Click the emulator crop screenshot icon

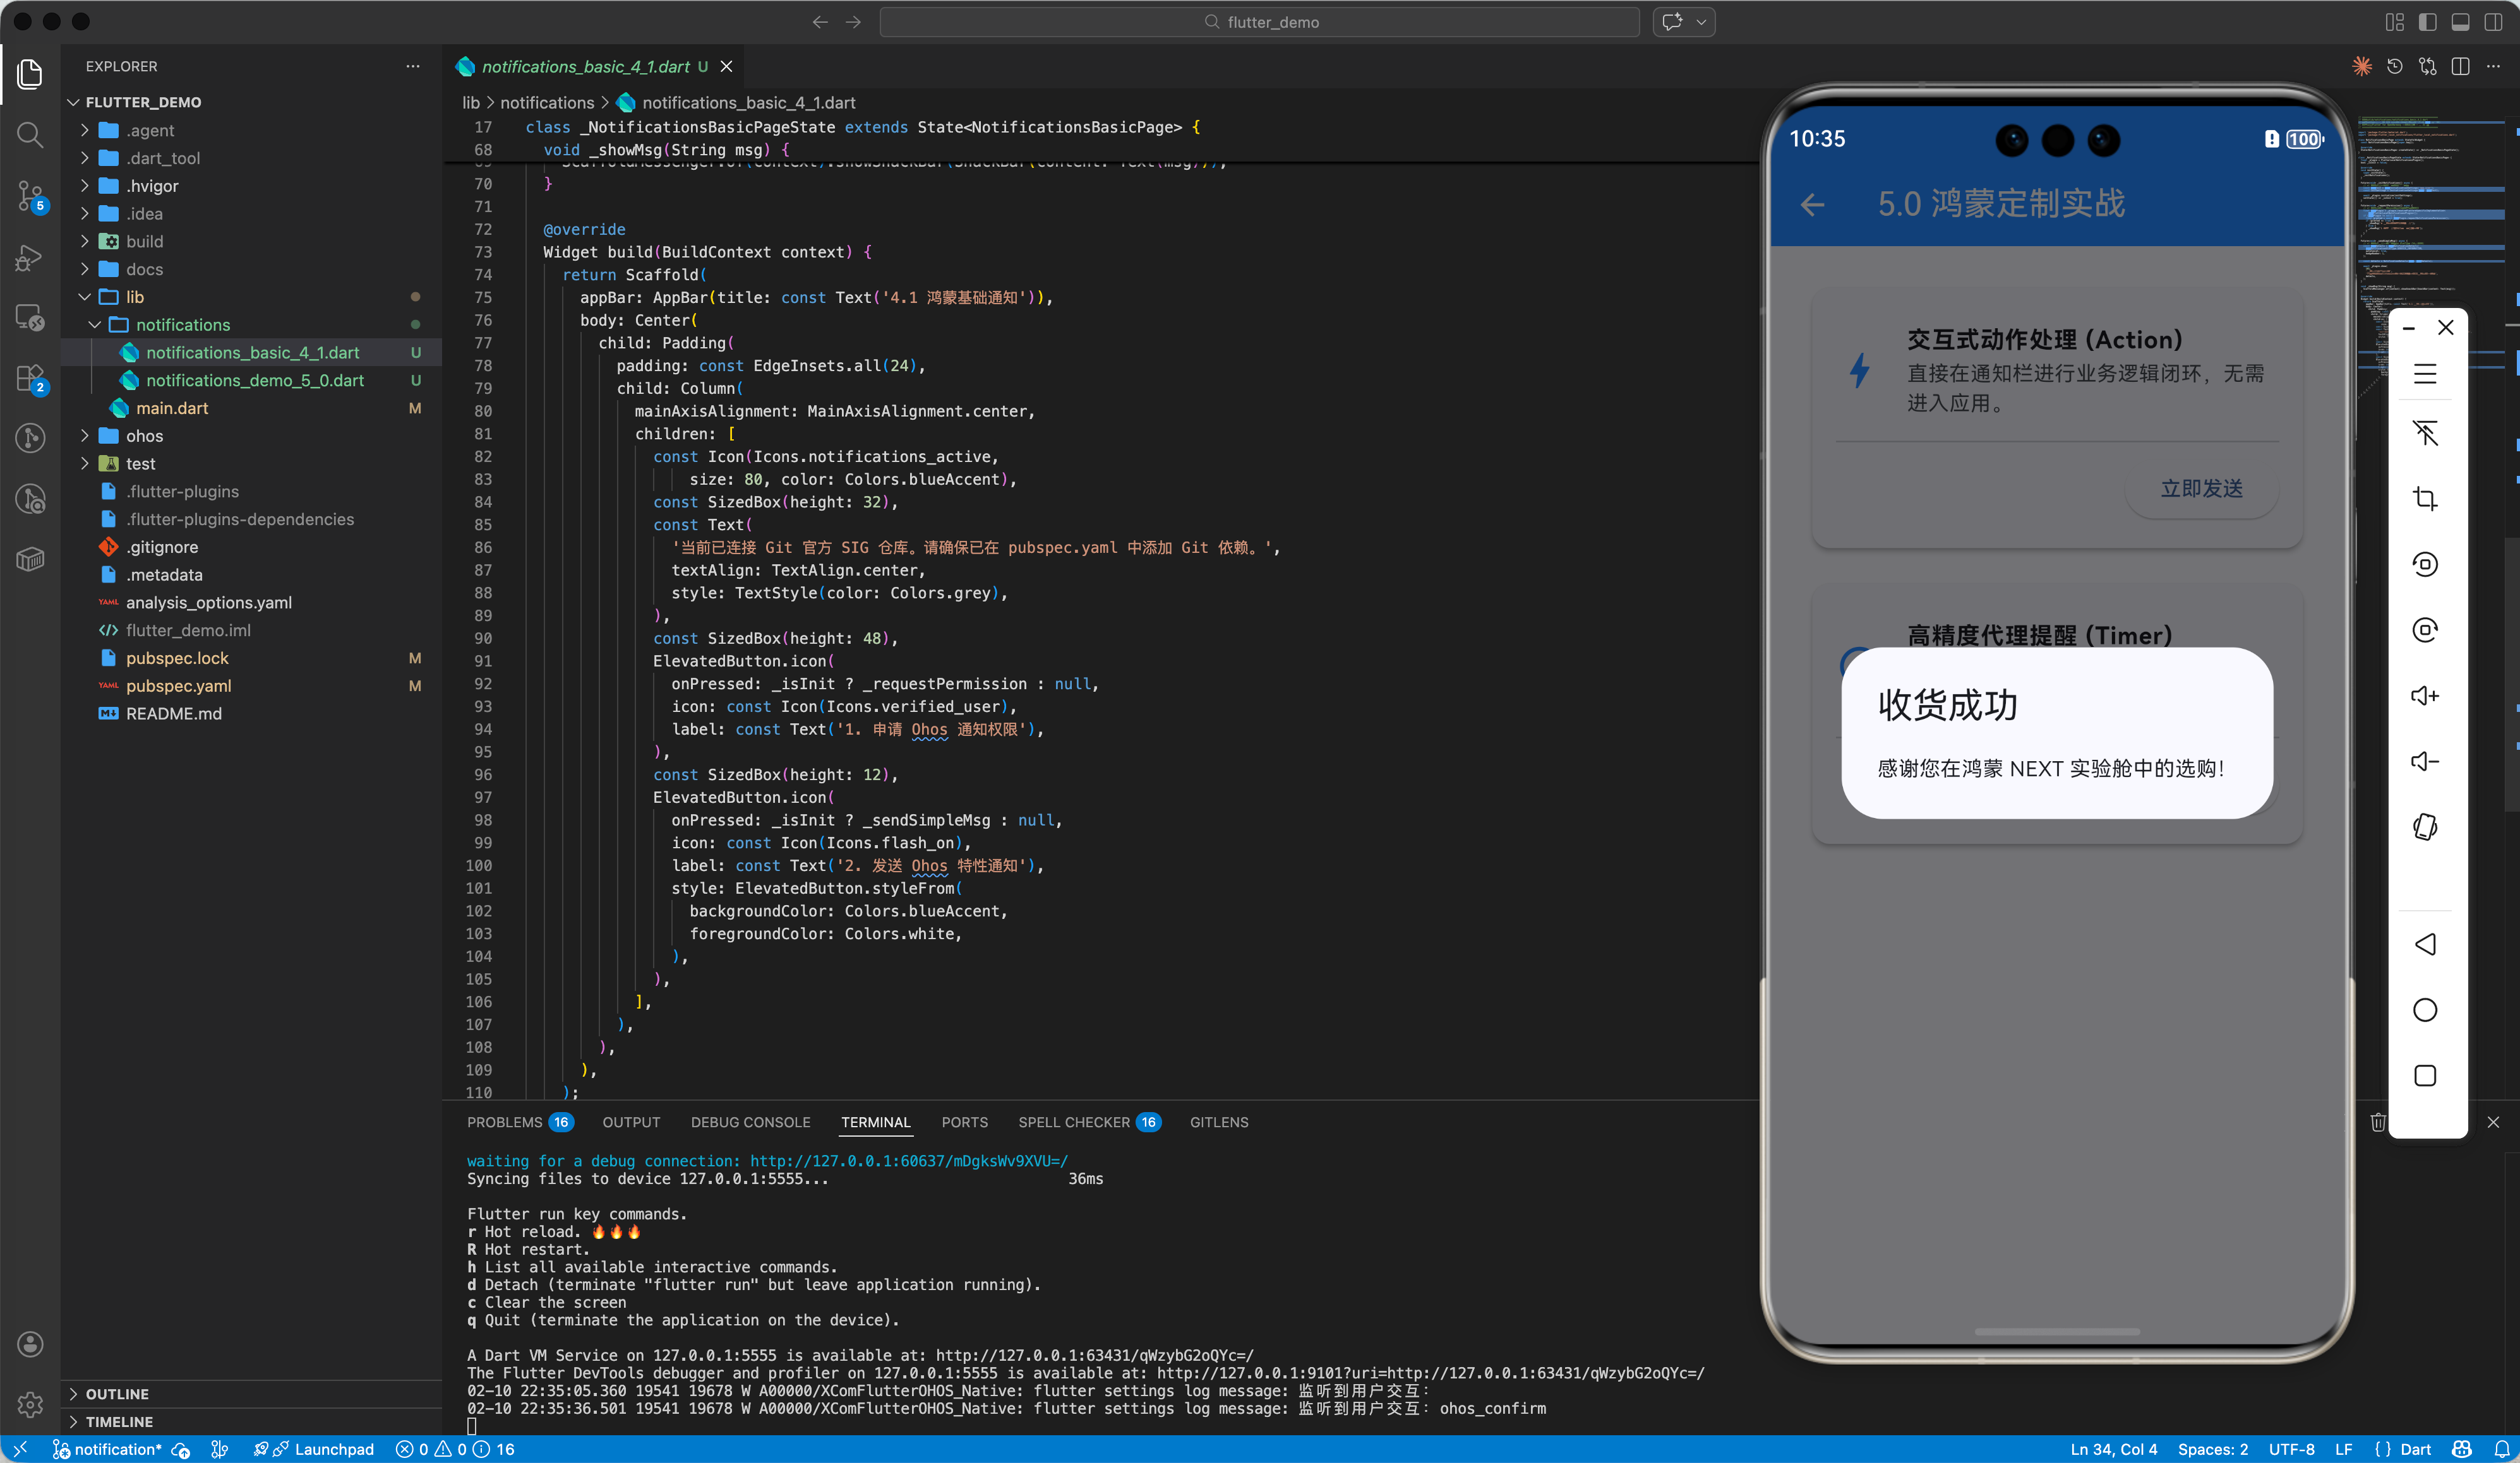[2425, 497]
